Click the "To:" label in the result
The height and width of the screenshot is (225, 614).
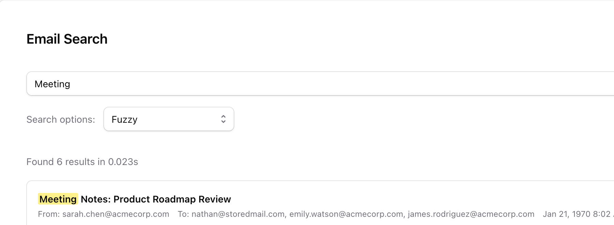point(183,214)
